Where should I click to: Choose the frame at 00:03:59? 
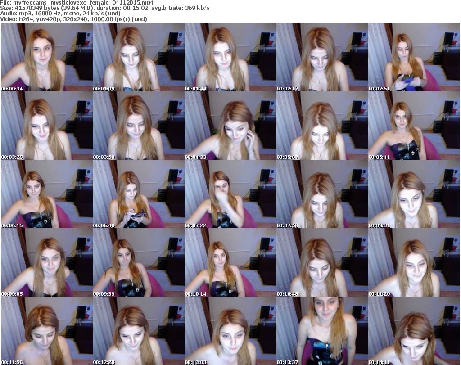pyautogui.click(x=139, y=126)
